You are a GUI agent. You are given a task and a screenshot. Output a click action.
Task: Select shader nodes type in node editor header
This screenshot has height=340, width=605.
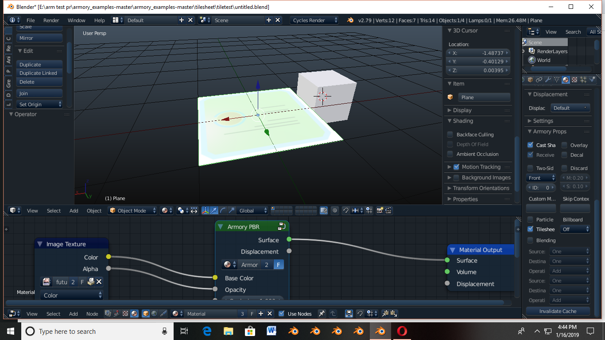[134, 314]
